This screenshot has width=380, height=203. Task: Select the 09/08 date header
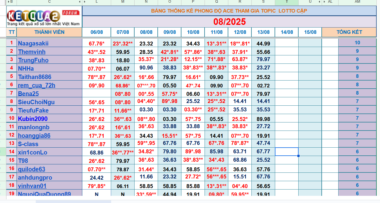click(x=169, y=32)
